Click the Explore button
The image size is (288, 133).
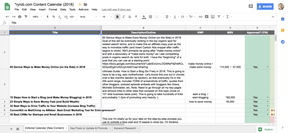(x=265, y=129)
